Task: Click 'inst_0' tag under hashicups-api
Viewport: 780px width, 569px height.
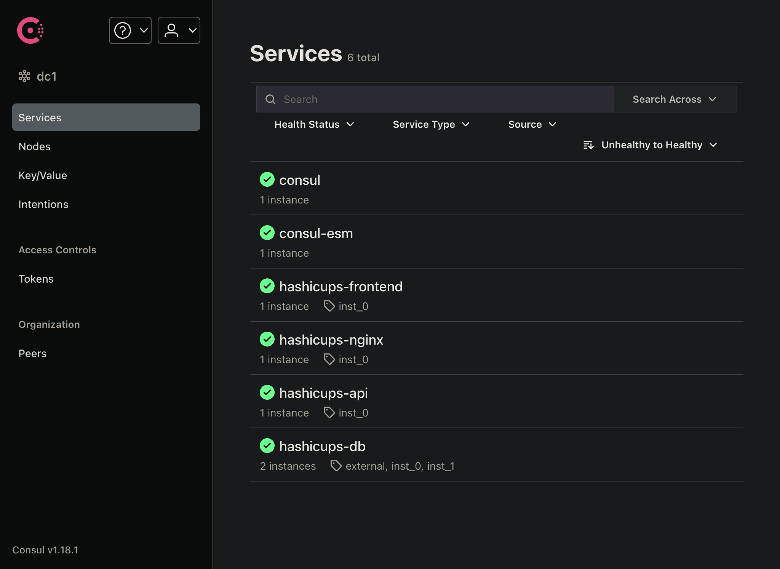Action: [x=353, y=413]
